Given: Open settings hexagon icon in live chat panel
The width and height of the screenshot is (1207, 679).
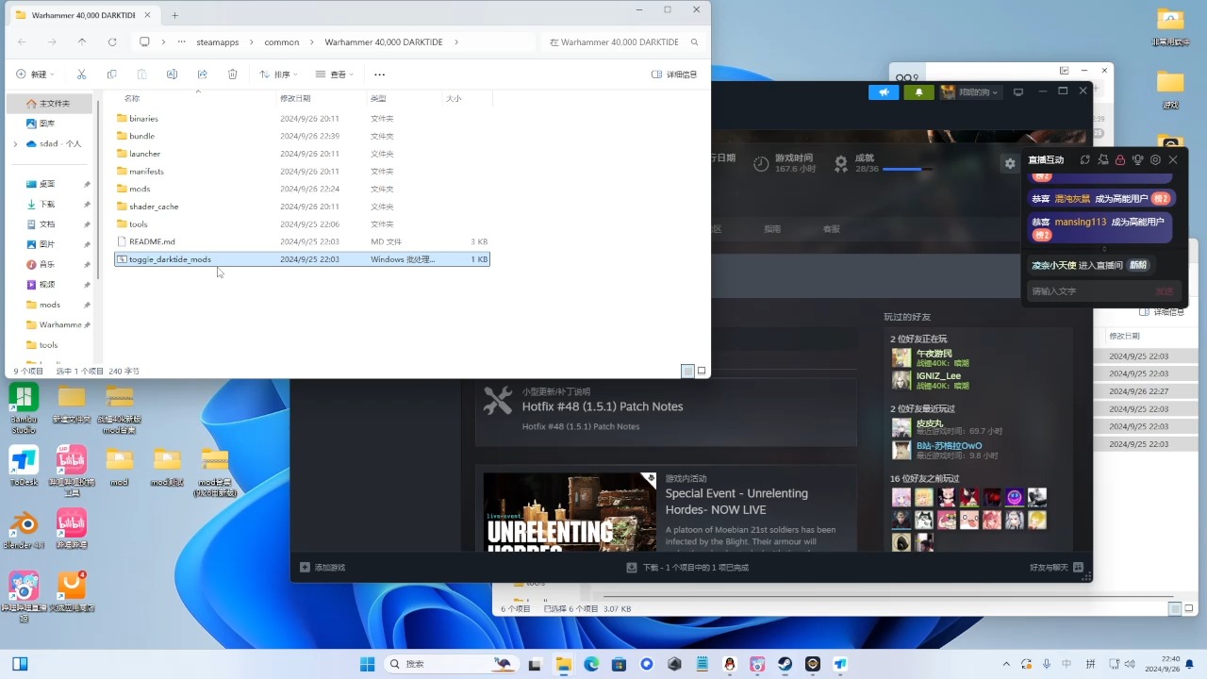Looking at the screenshot, I should click(1155, 160).
